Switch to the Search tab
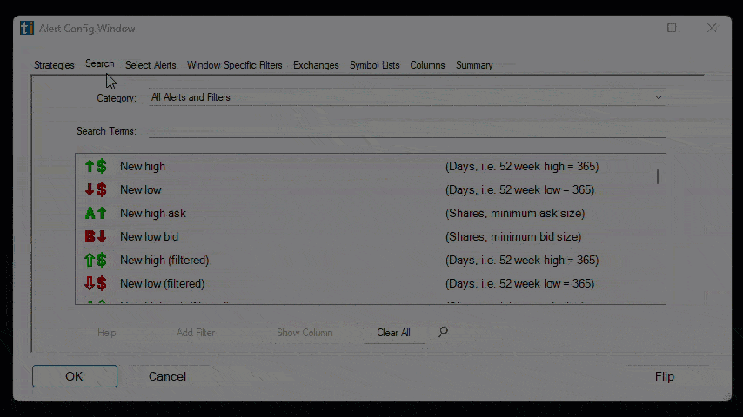The height and width of the screenshot is (417, 743). [x=99, y=64]
